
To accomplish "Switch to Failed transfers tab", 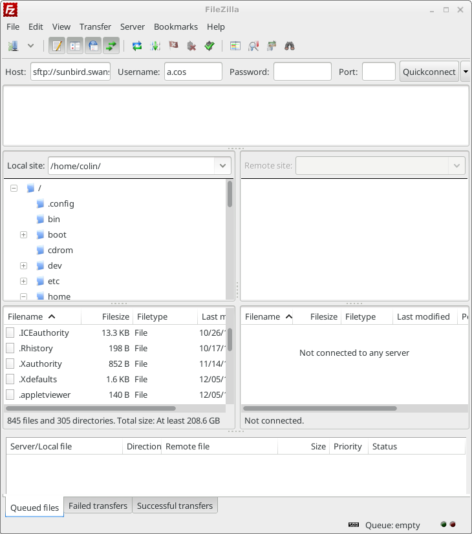I will tap(98, 506).
